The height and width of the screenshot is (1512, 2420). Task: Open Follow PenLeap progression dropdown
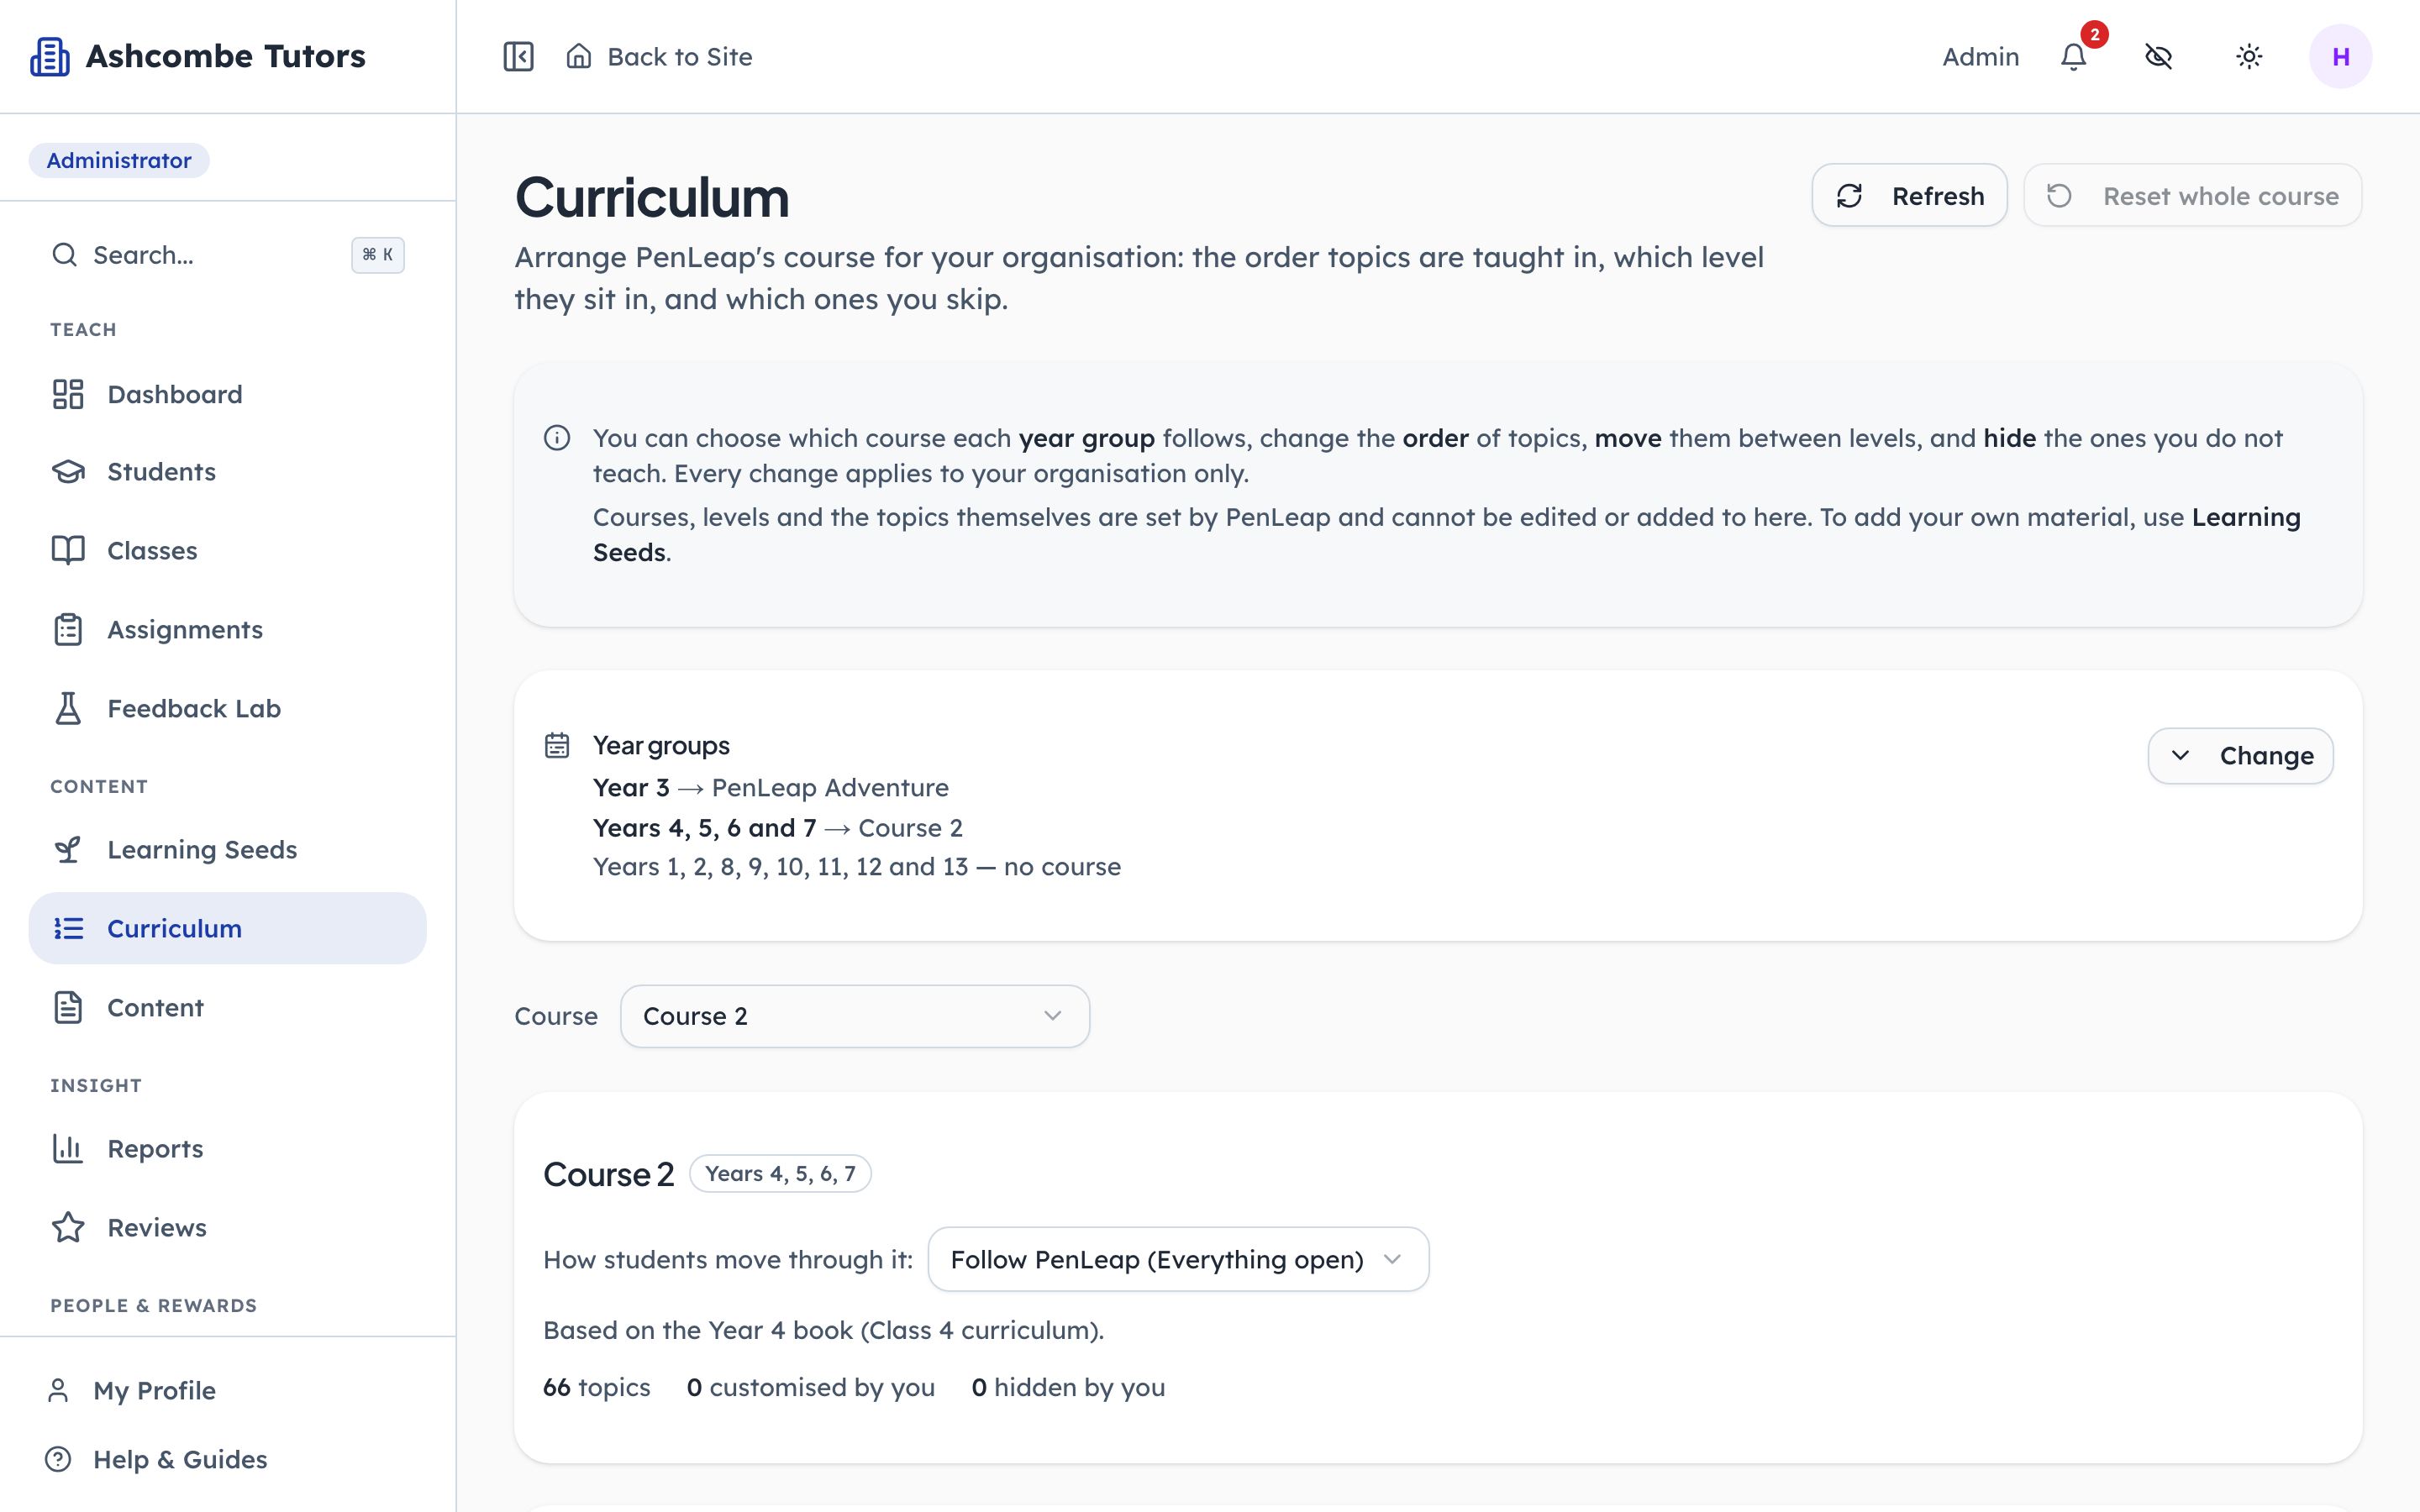[x=1178, y=1259]
